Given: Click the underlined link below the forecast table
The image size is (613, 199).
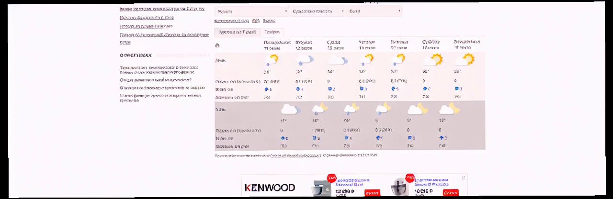Looking at the screenshot, I should pos(295,155).
